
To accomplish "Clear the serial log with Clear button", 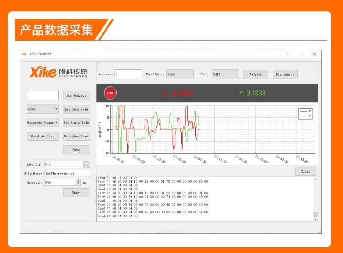I will 305,171.
